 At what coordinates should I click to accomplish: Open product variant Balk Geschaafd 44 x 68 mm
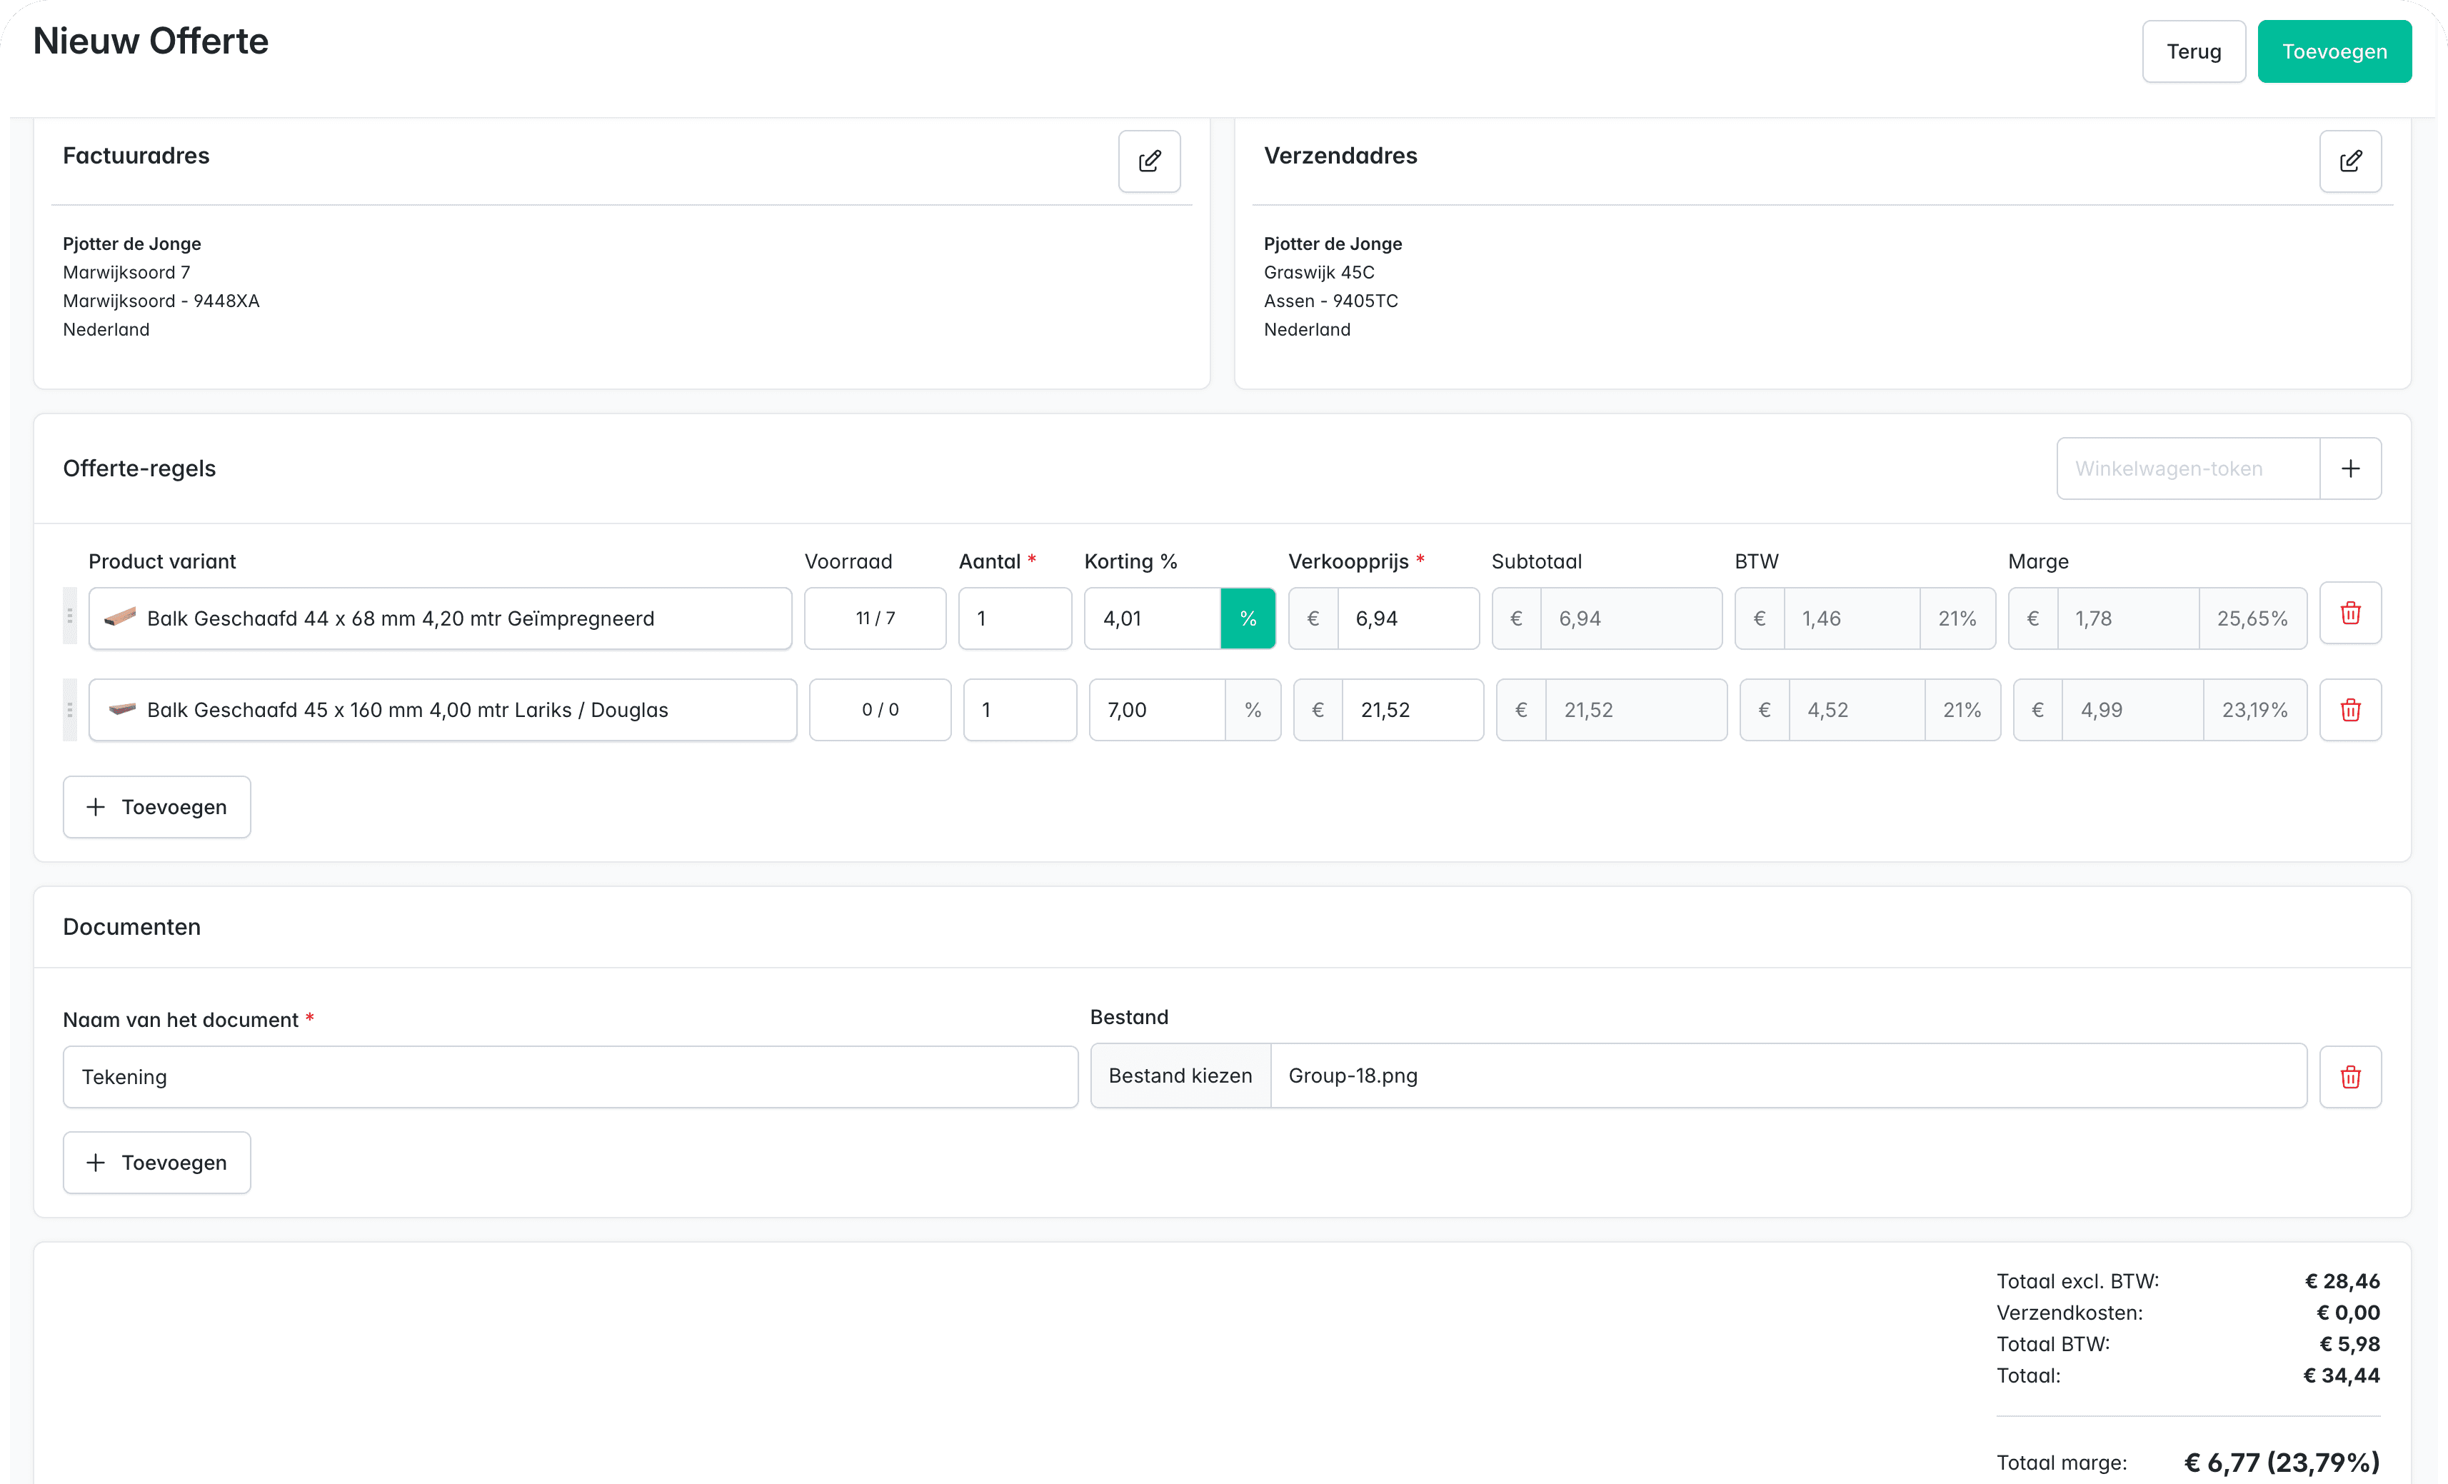coord(440,618)
